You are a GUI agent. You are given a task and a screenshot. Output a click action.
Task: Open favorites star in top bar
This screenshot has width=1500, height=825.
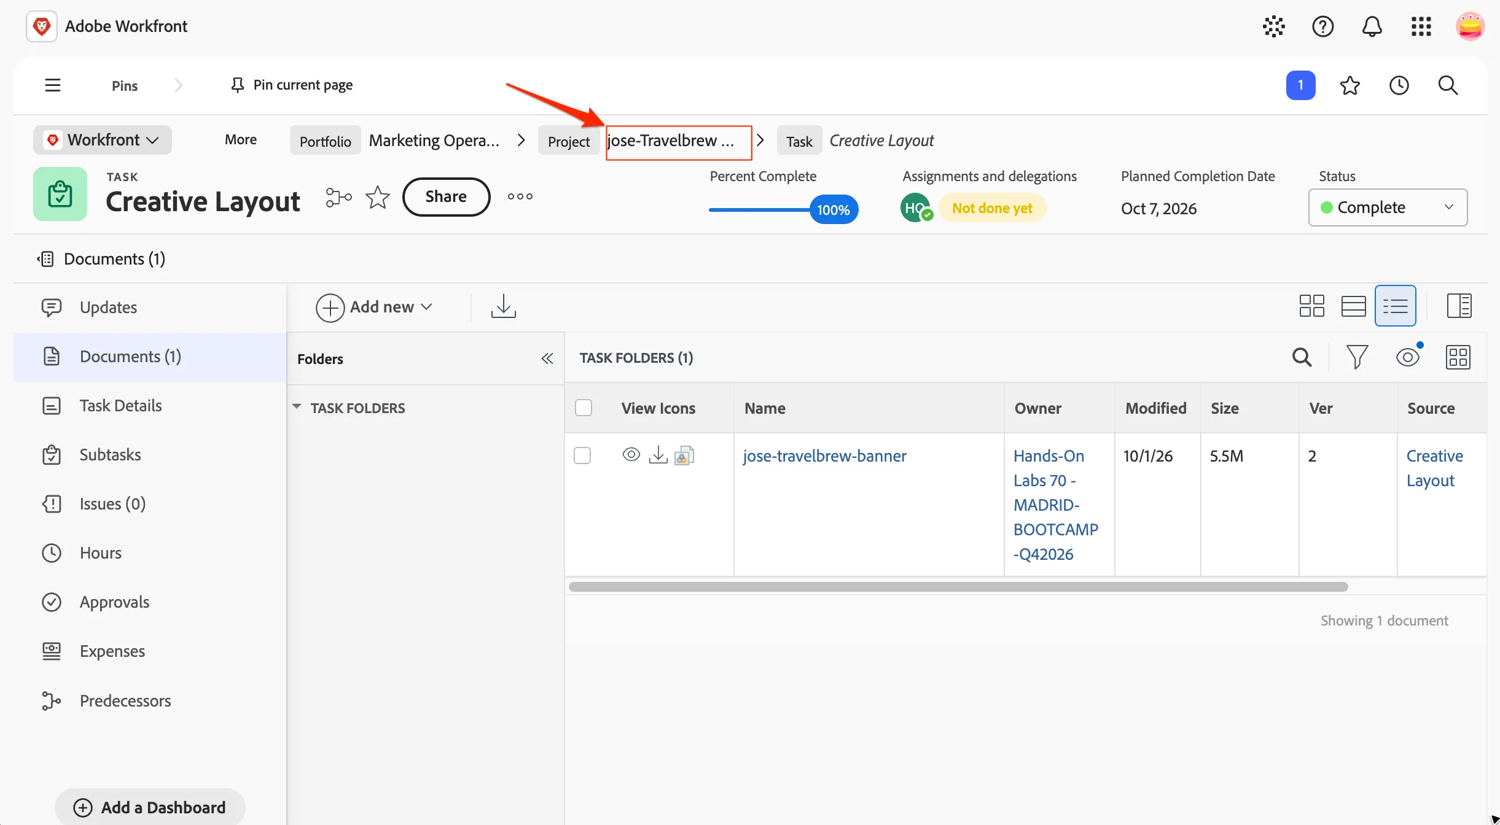[1350, 85]
